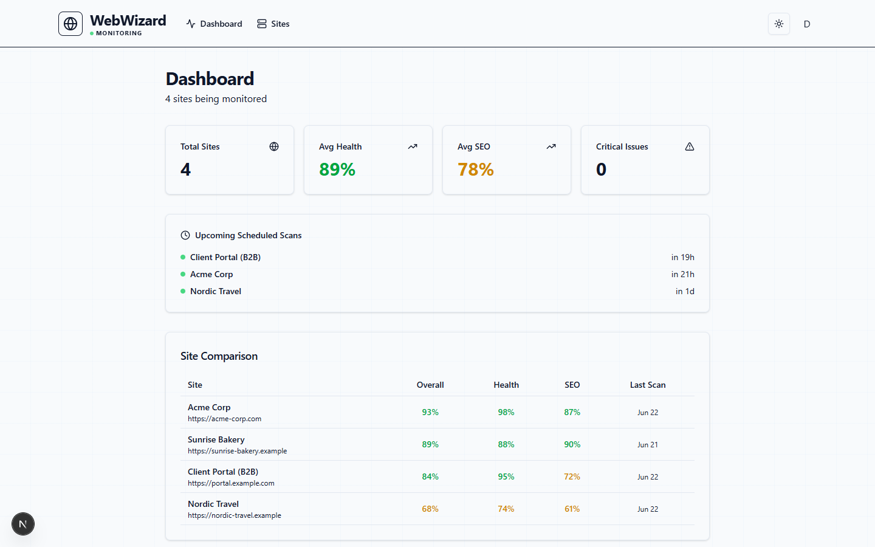Click the https://portal.example.com URL

click(x=231, y=483)
